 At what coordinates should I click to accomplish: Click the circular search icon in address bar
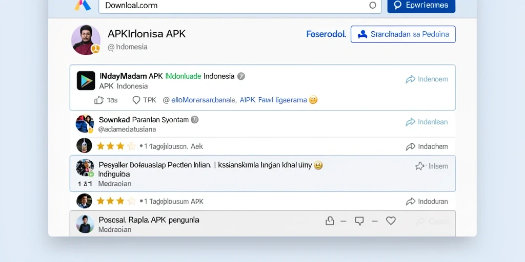[373, 5]
